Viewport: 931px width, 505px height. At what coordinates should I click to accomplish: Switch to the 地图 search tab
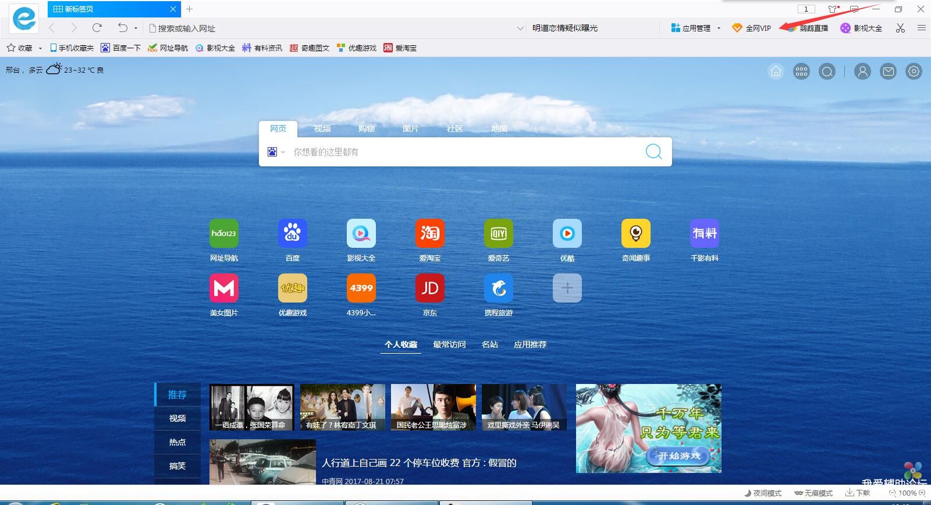click(x=499, y=129)
